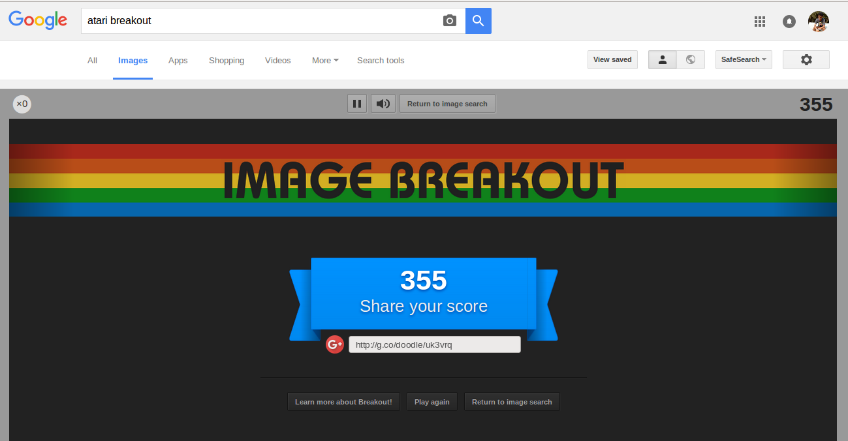The height and width of the screenshot is (441, 848).
Task: Expand the SafeSearch dropdown
Action: coord(744,60)
